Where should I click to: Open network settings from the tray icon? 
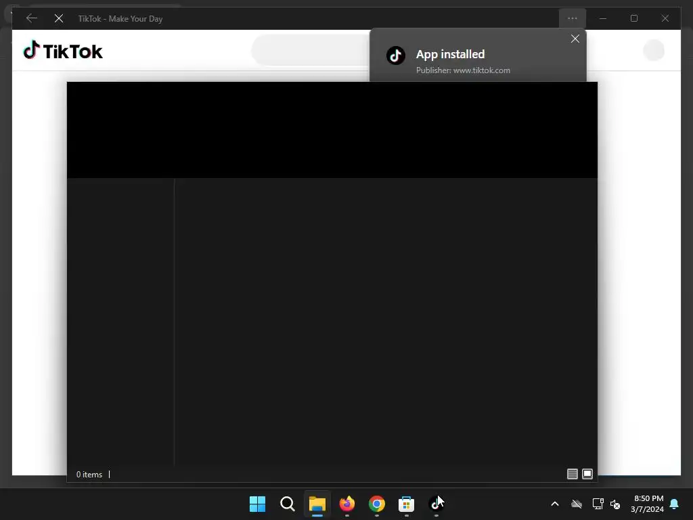[598, 504]
